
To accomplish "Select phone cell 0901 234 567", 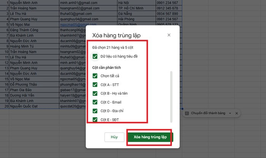I will click(169, 3).
